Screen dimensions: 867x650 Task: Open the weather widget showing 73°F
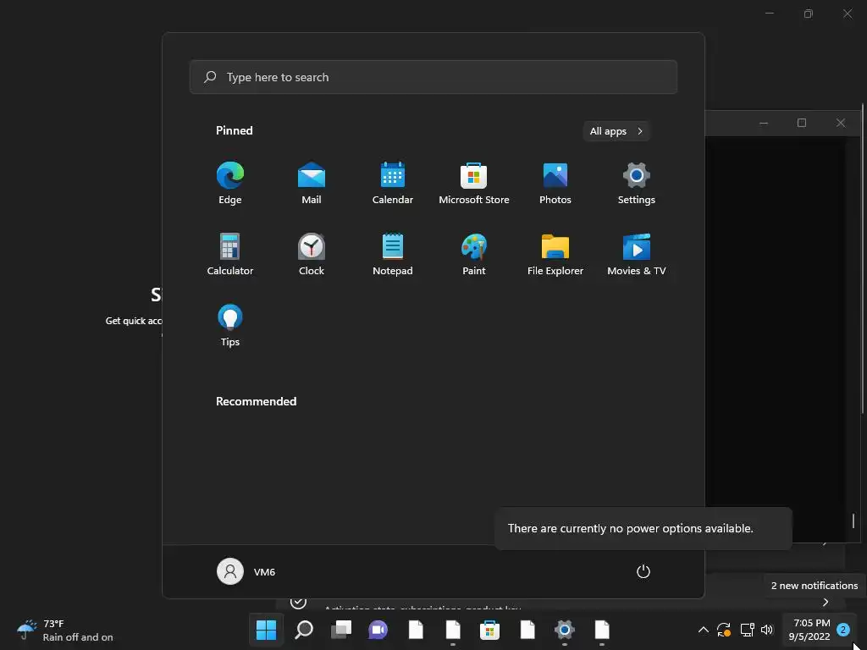coord(65,630)
